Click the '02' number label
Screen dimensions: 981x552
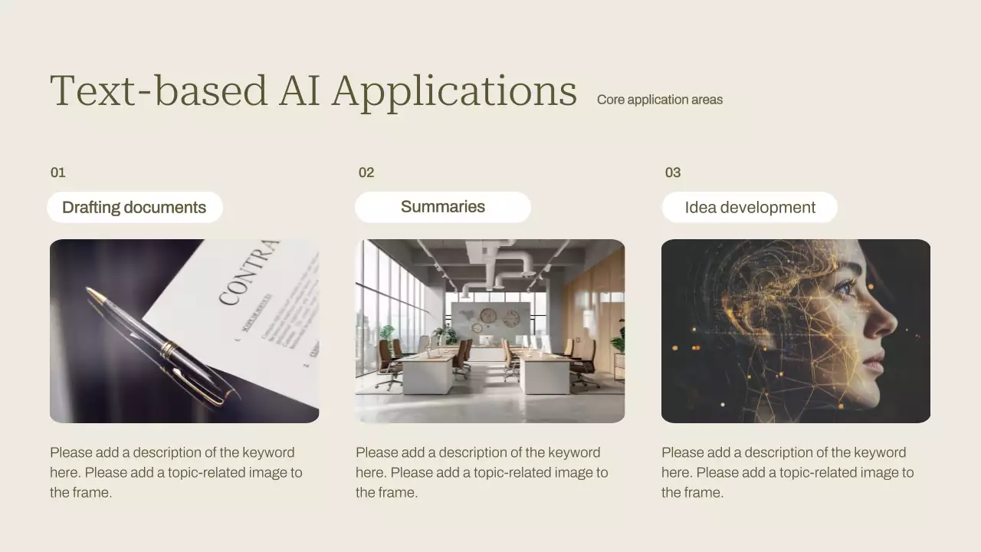coord(366,172)
